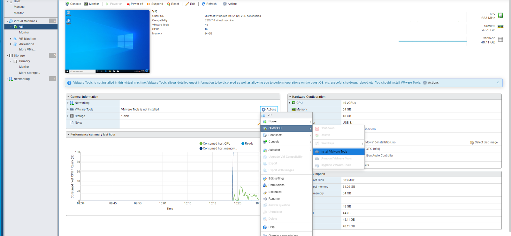This screenshot has height=236, width=511.
Task: Open the Actions gear menu in the top toolbar
Action: click(x=230, y=4)
